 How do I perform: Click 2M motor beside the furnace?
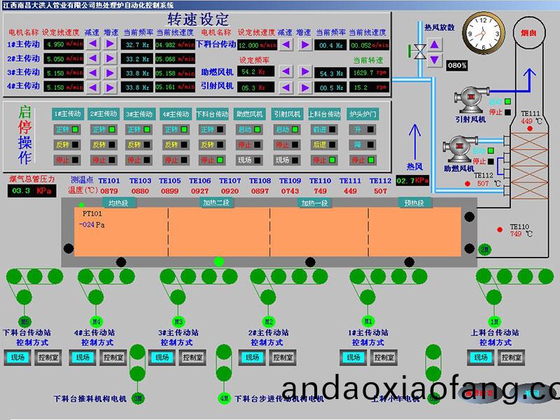coord(484,249)
